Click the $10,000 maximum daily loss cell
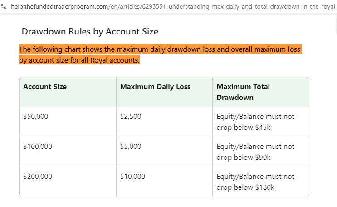This screenshot has width=337, height=207. pyautogui.click(x=132, y=177)
